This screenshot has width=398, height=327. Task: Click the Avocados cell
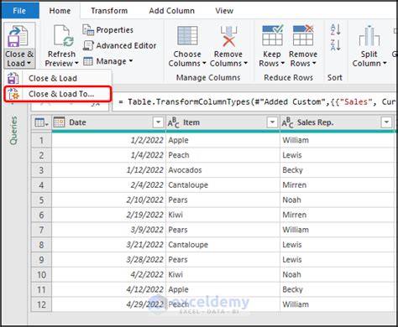223,170
